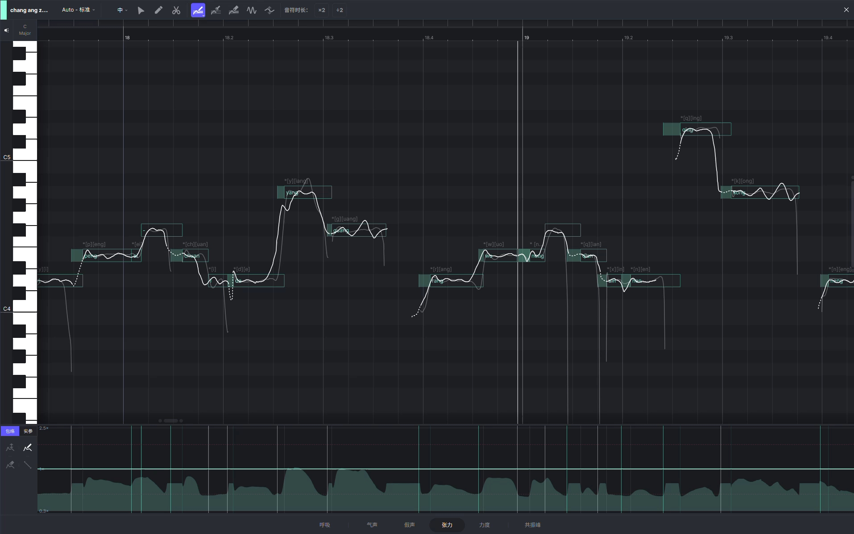The image size is (854, 534).
Task: Open the 中 language dropdown
Action: coord(122,10)
